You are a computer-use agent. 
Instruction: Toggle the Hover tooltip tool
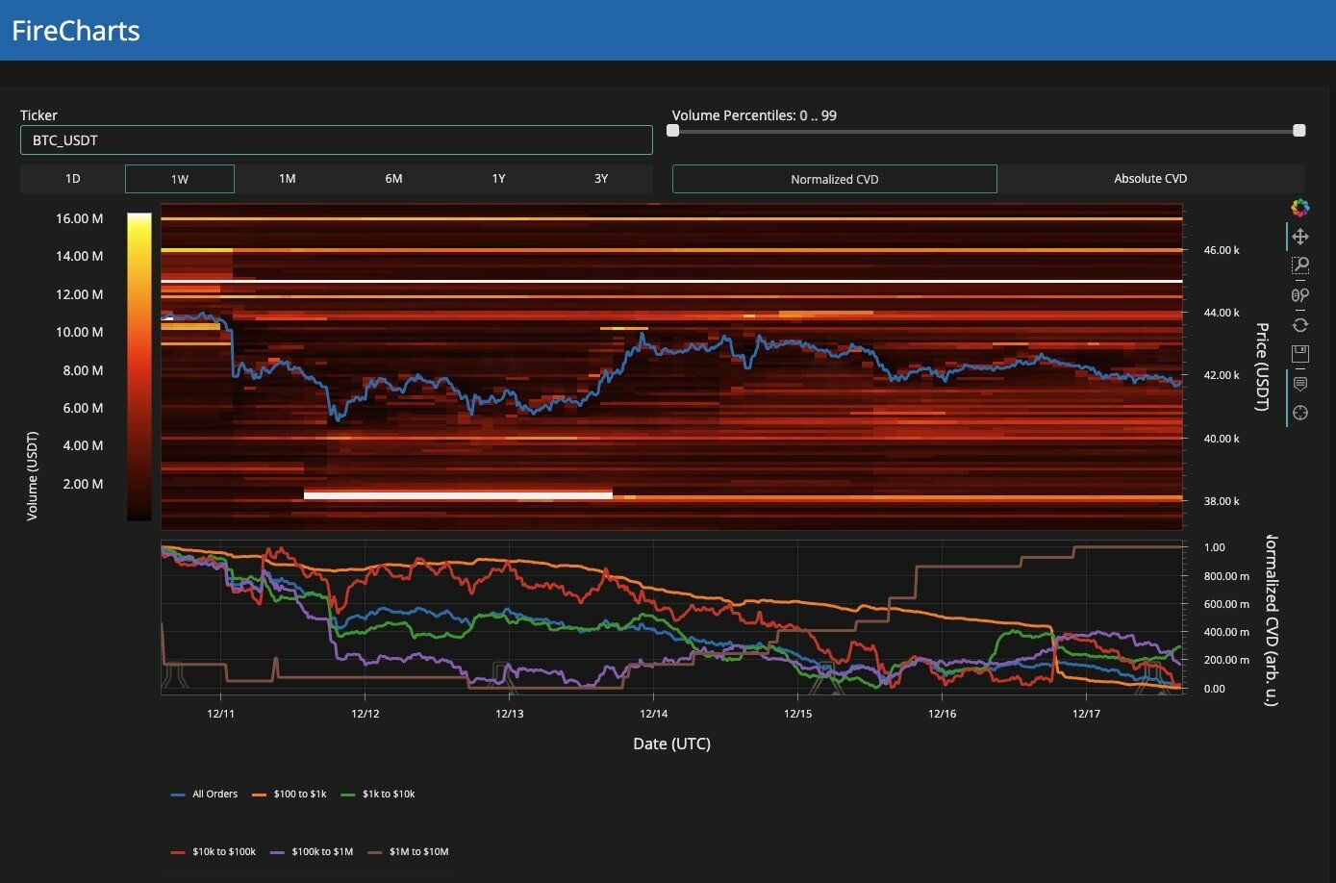coord(1299,384)
